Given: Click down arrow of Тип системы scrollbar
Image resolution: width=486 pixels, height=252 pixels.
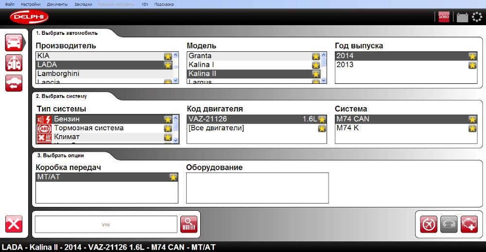Looking at the screenshot, I should [176, 141].
